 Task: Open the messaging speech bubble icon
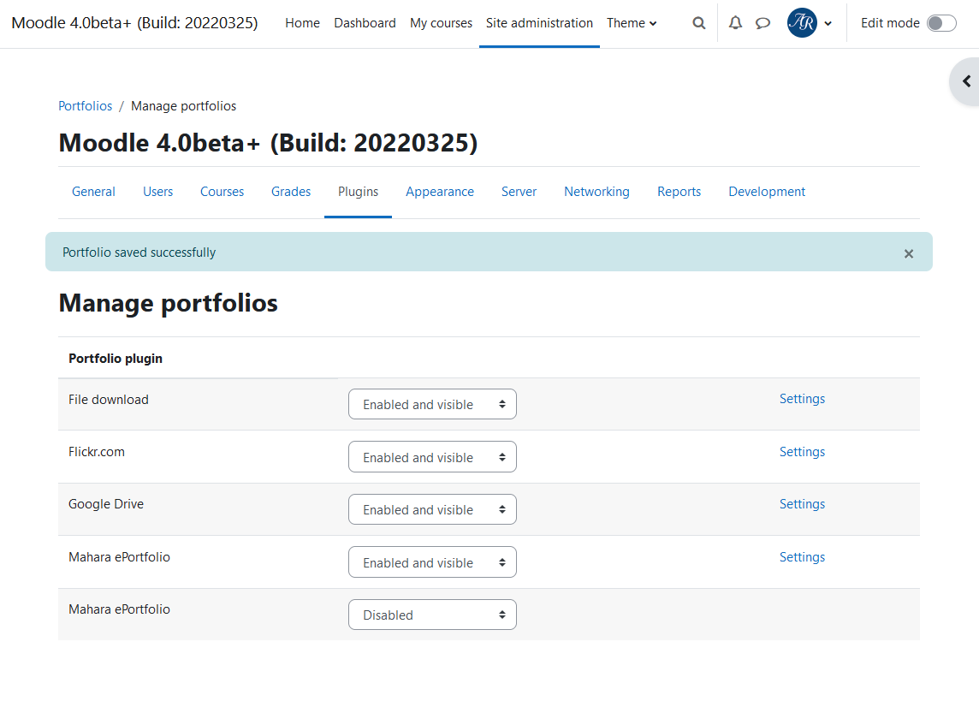(x=762, y=23)
